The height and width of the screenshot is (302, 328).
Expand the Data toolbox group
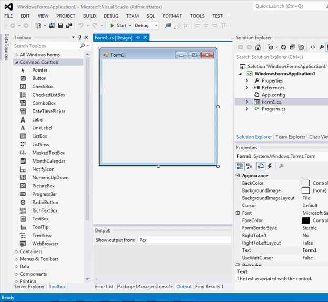click(16, 267)
